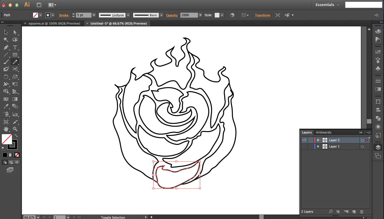This screenshot has height=219, width=384.
Task: Choose the Mesh tool
Action: click(x=6, y=99)
